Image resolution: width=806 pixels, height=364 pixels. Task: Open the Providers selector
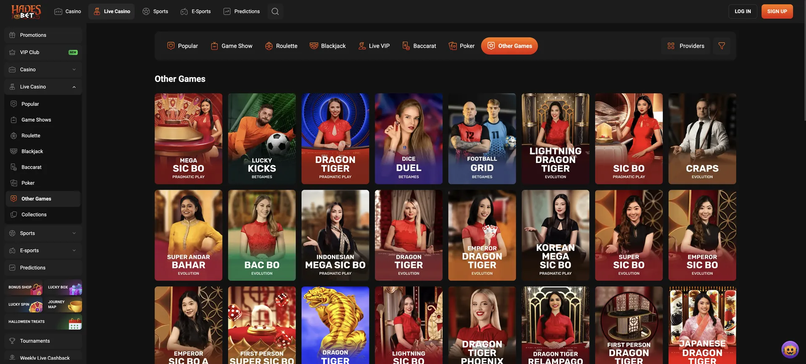[x=686, y=46]
